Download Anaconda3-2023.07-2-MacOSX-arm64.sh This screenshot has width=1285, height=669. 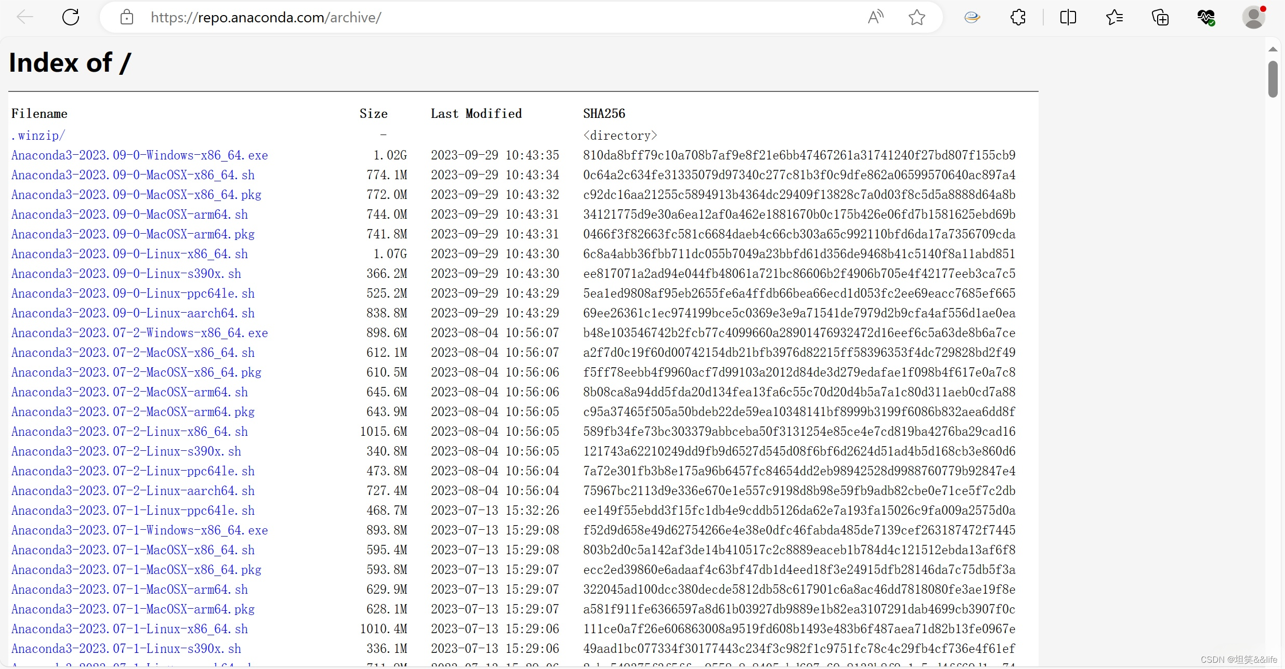click(x=129, y=392)
